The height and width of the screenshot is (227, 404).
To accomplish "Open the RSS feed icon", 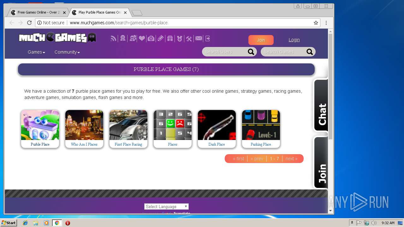I will [113, 38].
